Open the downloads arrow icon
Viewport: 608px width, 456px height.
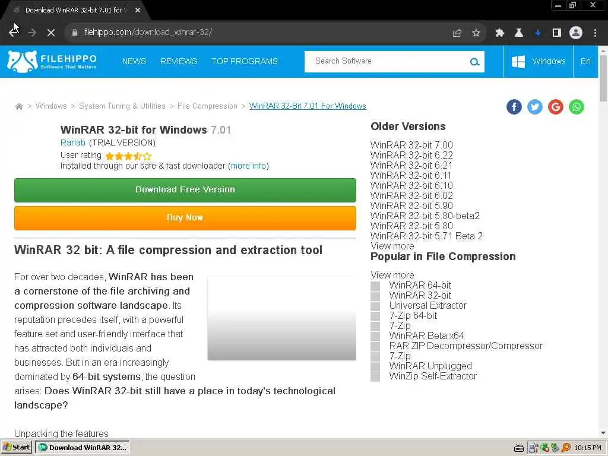pos(537,33)
